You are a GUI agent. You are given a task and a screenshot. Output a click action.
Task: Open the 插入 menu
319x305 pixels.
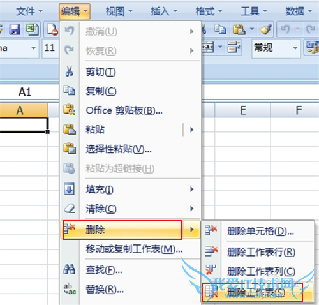pyautogui.click(x=164, y=11)
